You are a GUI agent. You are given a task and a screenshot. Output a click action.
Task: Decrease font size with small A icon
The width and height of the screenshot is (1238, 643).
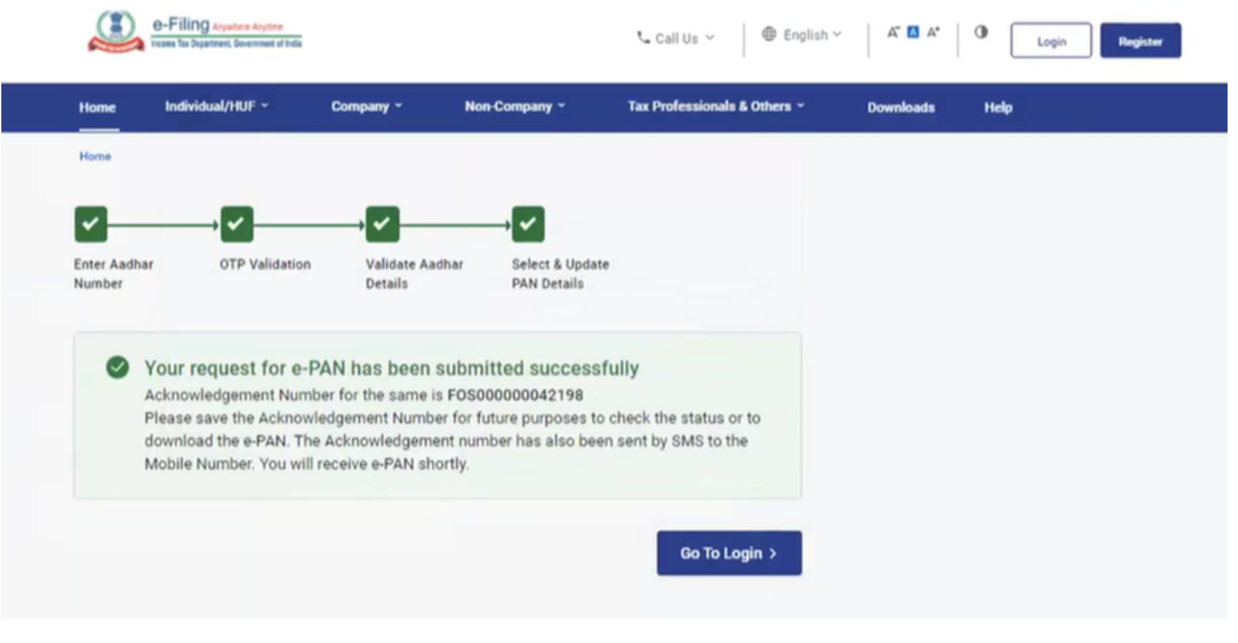pos(893,32)
